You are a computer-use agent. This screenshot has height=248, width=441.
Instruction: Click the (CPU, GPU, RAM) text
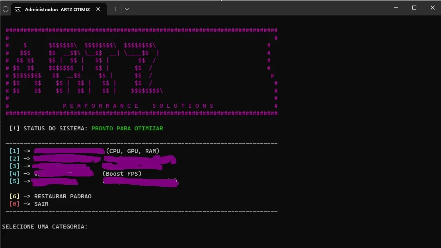[x=133, y=151]
